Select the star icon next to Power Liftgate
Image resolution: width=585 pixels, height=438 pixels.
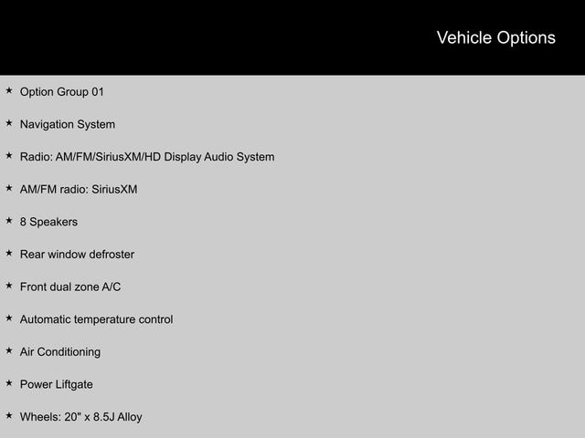[9, 383]
